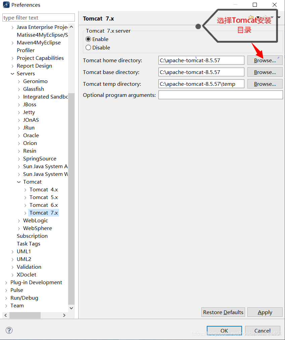
Task: Click the tree's vertical scrollbar thumb
Action: pos(72,199)
